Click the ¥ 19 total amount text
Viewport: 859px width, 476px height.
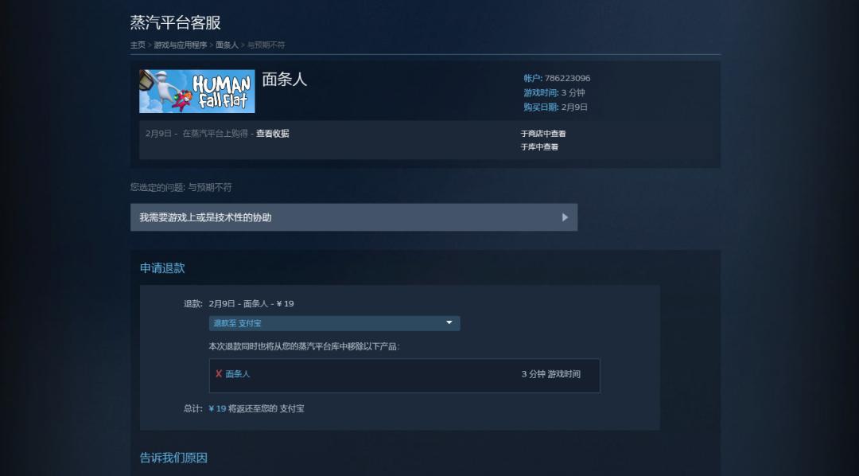pyautogui.click(x=217, y=408)
